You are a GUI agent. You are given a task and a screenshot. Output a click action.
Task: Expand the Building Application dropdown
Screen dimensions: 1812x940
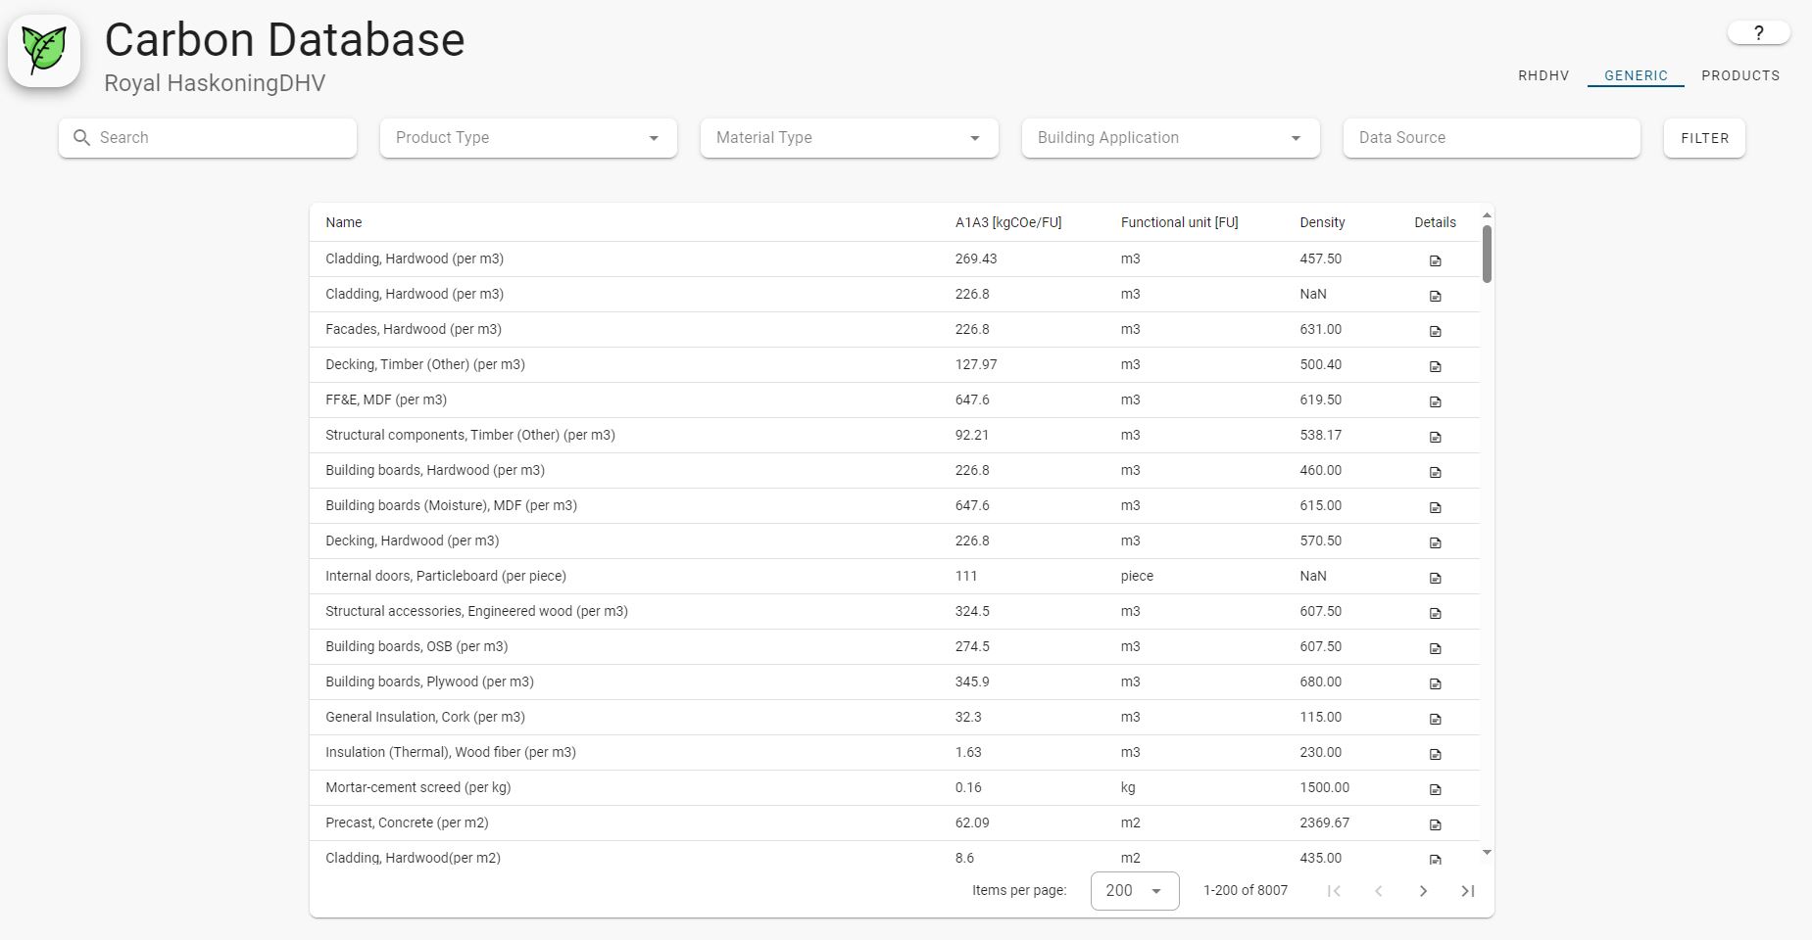[1170, 138]
